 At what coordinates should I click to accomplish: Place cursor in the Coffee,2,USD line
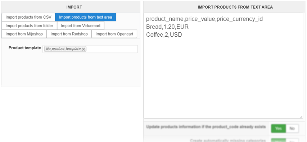164,35
